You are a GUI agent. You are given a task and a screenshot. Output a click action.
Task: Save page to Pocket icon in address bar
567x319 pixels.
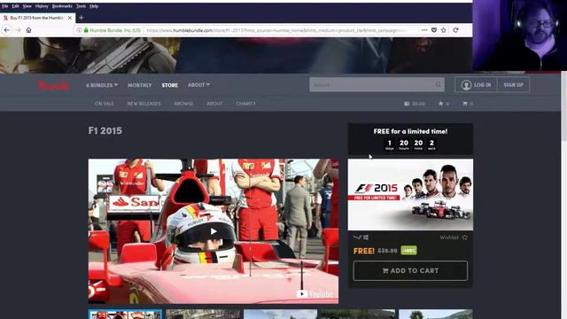coord(434,30)
